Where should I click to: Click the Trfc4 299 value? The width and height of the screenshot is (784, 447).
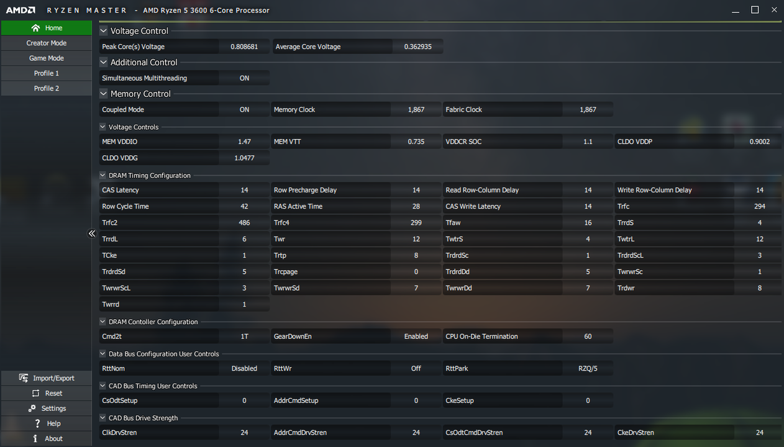[416, 222]
